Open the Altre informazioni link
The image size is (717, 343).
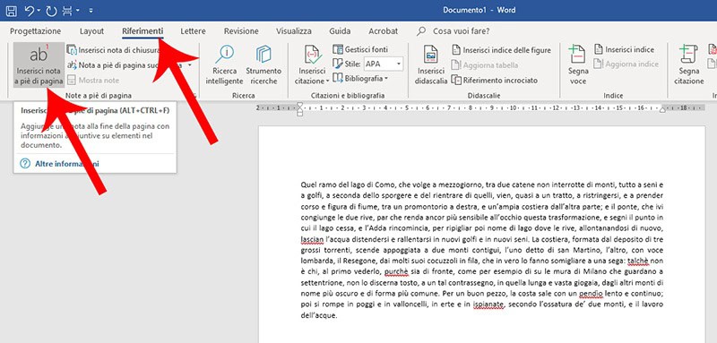66,164
